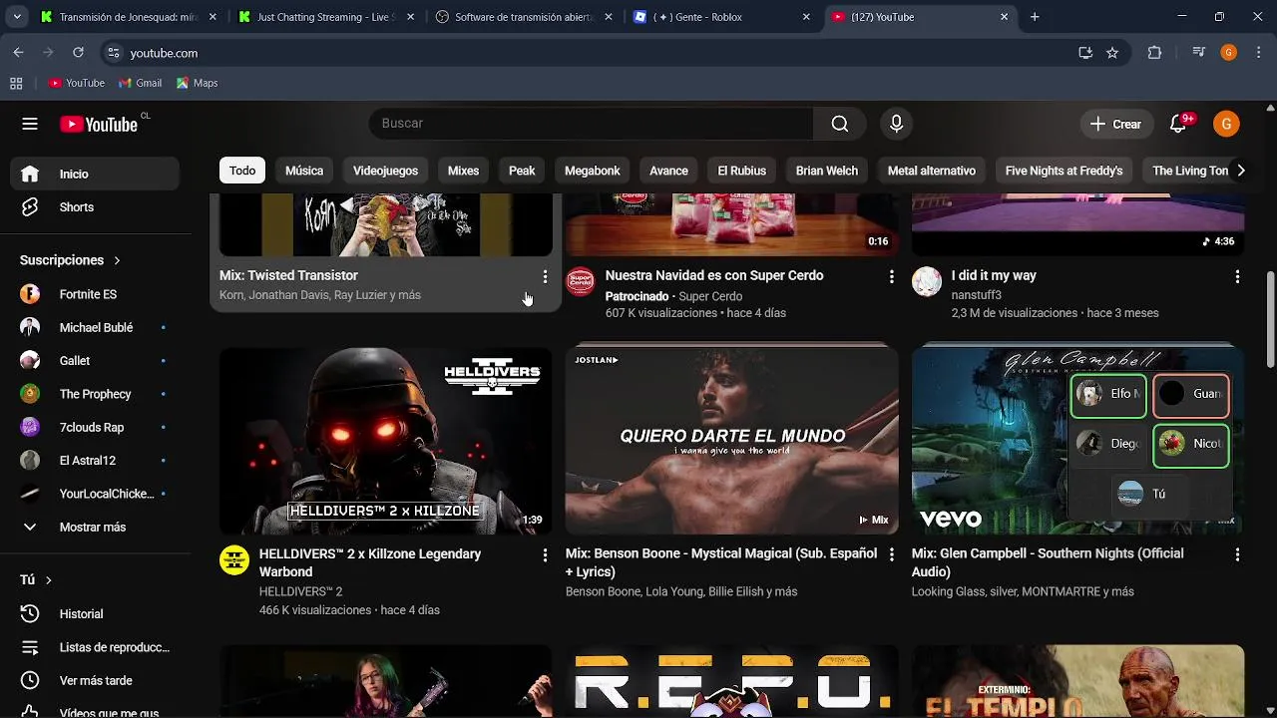Expand the Tú section header
Screen dimensions: 1277x718
tap(36, 579)
